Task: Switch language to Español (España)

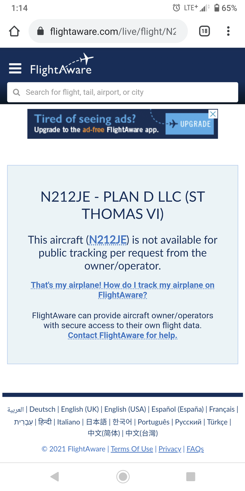Action: click(x=178, y=409)
